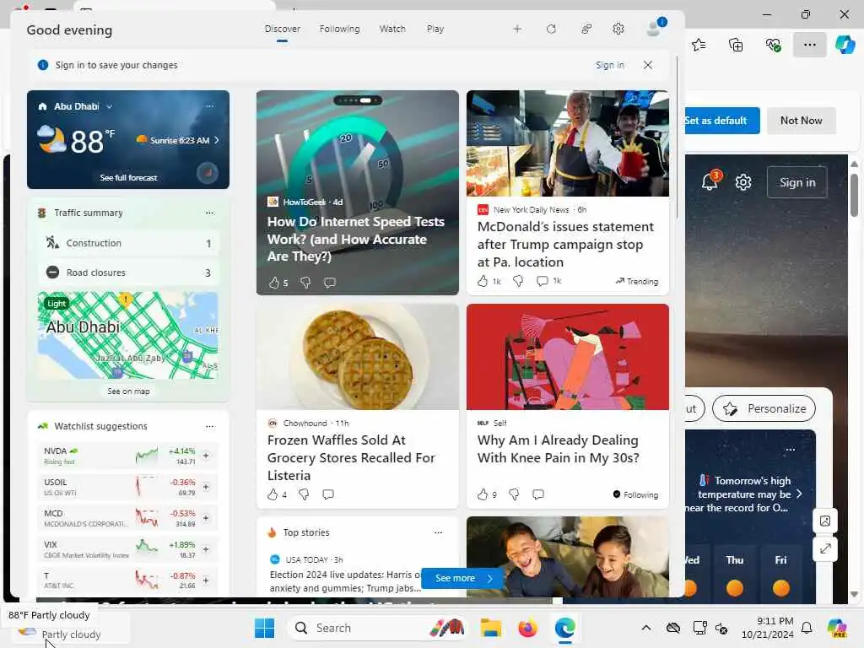Open weather card more options
Screen dimensions: 864x648
(x=210, y=105)
